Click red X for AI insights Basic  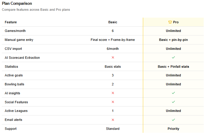(113, 93)
